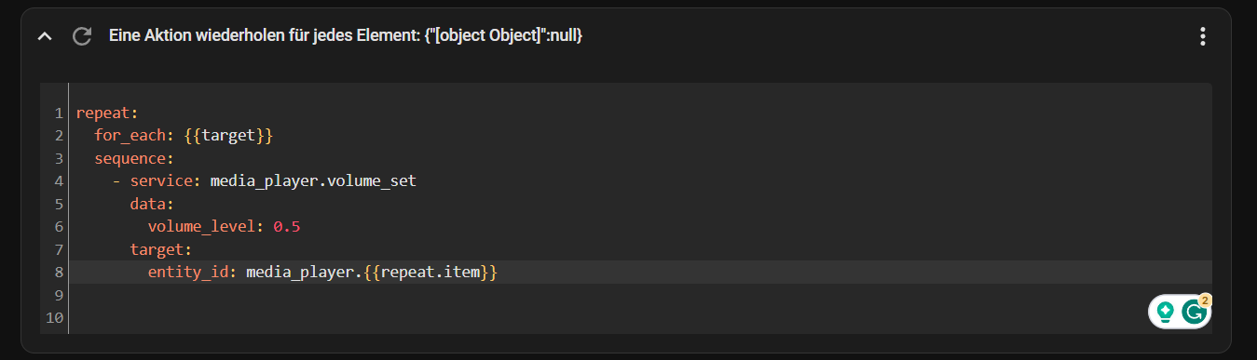Screen dimensions: 1257x360
Task: Click the green Grammarly G icon
Action: [1193, 313]
